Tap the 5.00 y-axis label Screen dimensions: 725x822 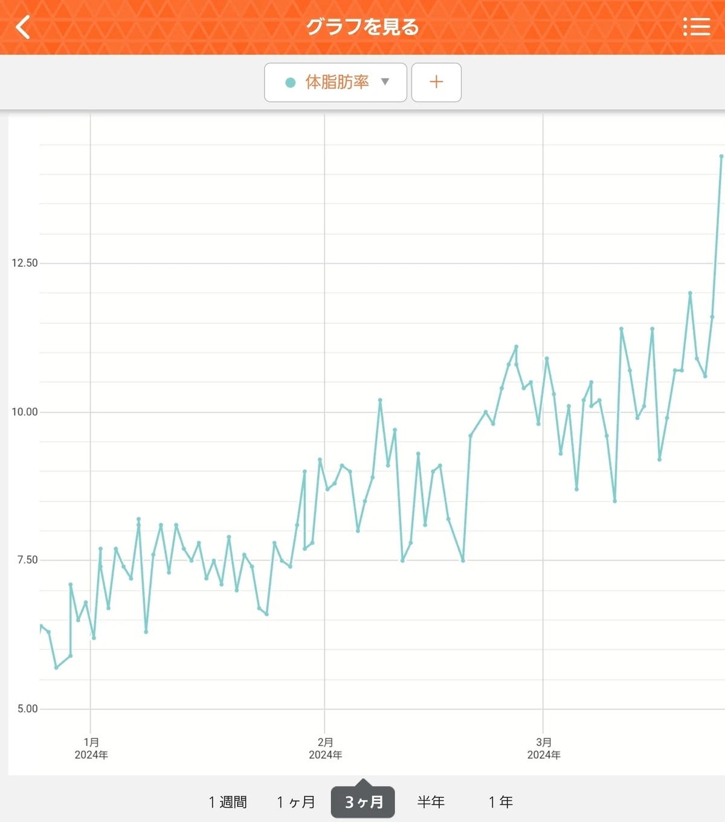[27, 709]
